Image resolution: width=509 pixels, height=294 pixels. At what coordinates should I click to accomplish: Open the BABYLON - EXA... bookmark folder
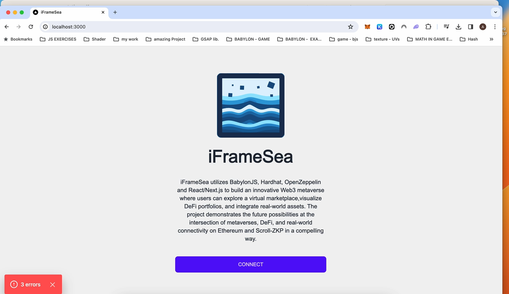299,39
